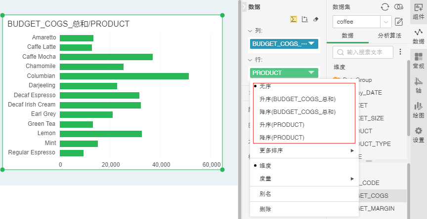Click the eraser clear-bindings icon
The width and height of the screenshot is (427, 219).
coord(316,19)
